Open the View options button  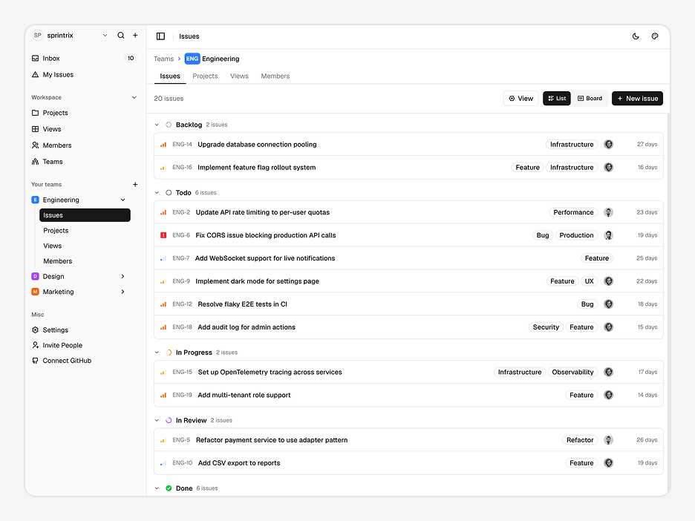pos(521,99)
